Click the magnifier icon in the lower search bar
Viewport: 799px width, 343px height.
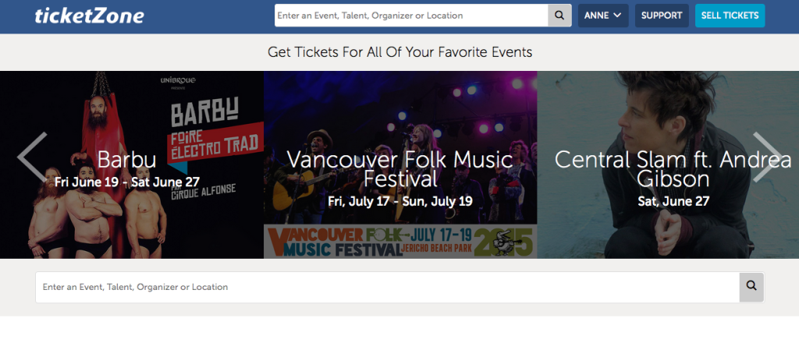pos(751,287)
